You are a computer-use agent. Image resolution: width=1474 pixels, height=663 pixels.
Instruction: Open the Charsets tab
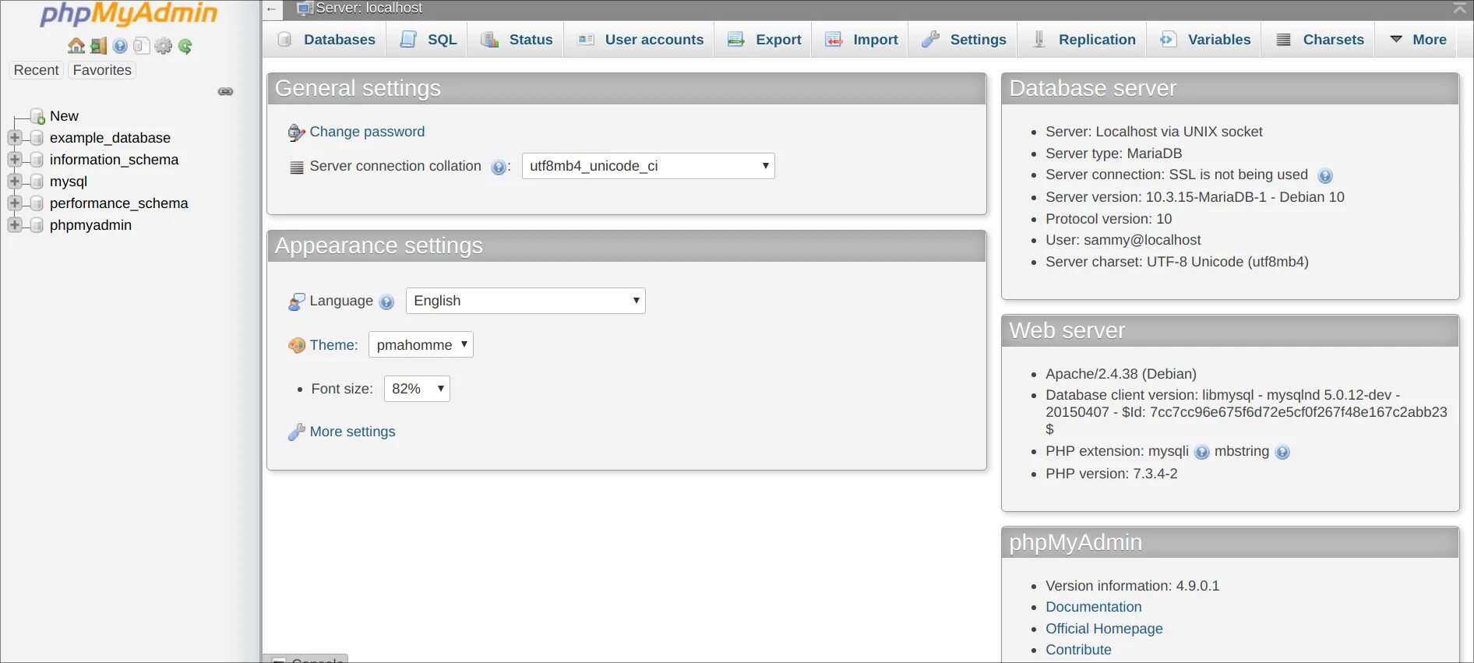tap(1320, 40)
